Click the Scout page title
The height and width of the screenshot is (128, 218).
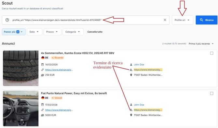(7, 3)
